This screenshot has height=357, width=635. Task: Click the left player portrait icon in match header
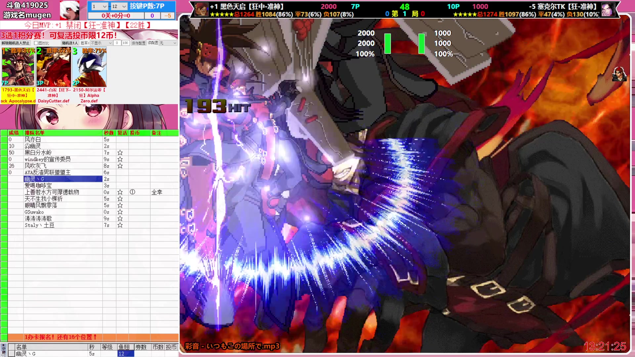201,9
